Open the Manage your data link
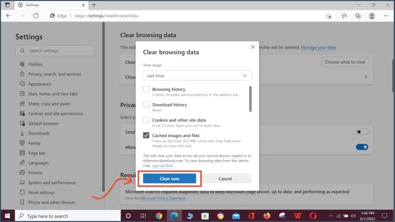This screenshot has height=222, width=395. coord(318,47)
